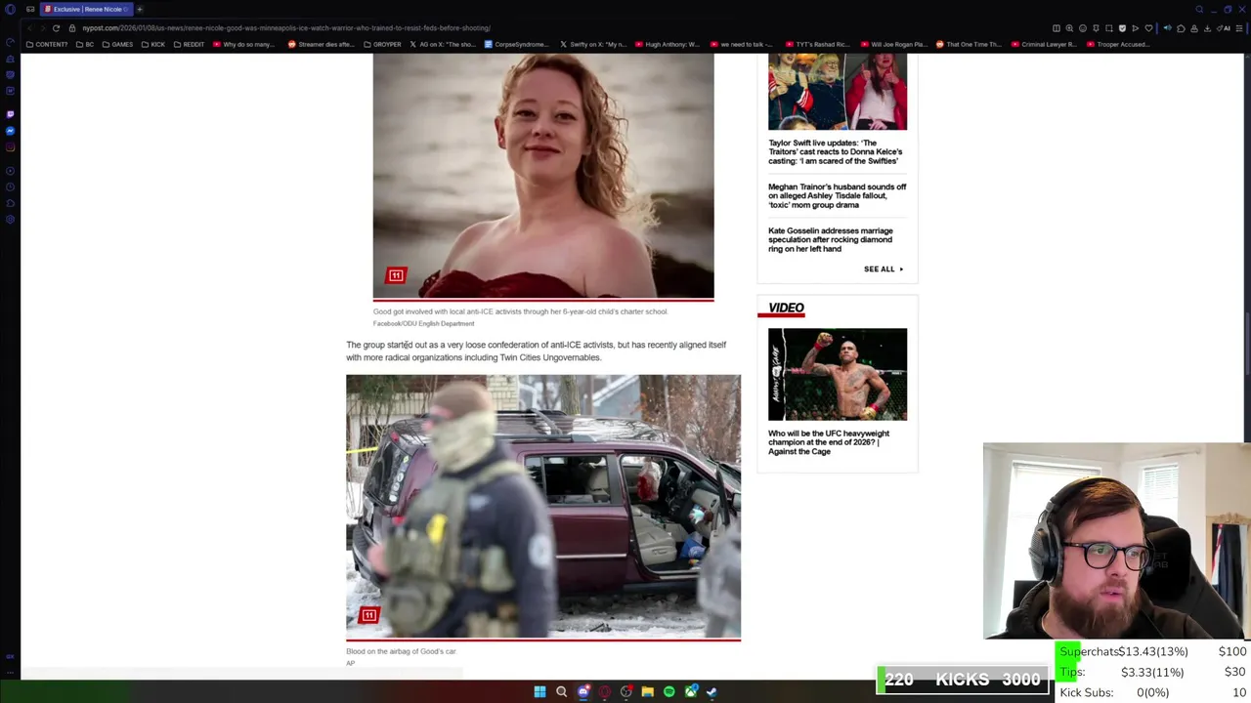Click the zoom magnifier icon in address bar
Image resolution: width=1251 pixels, height=703 pixels.
1069,28
